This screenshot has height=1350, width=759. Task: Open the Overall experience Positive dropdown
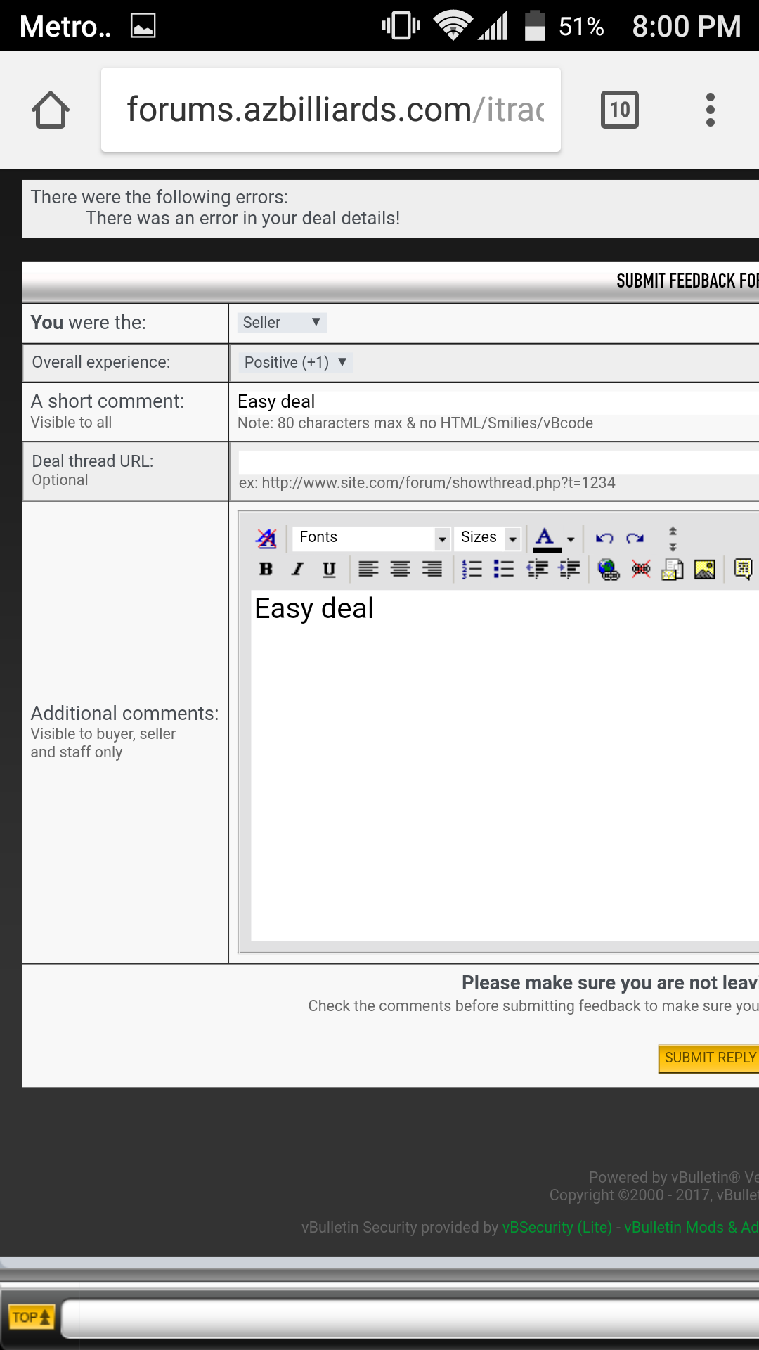(295, 363)
